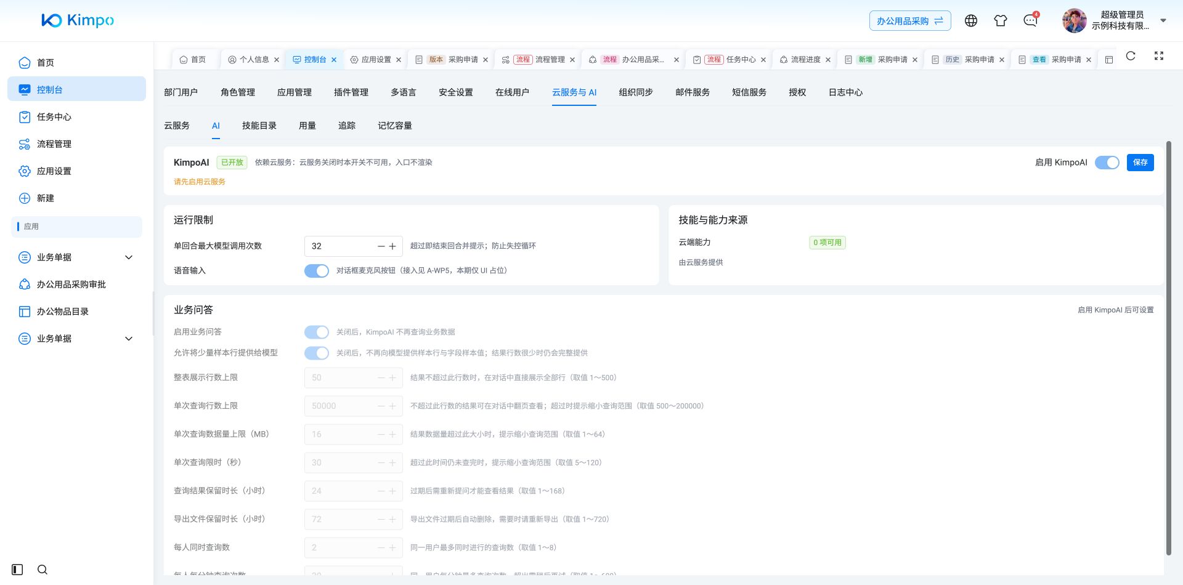This screenshot has width=1183, height=585.
Task: Open the tab list icon left of refresh
Action: (x=1109, y=60)
